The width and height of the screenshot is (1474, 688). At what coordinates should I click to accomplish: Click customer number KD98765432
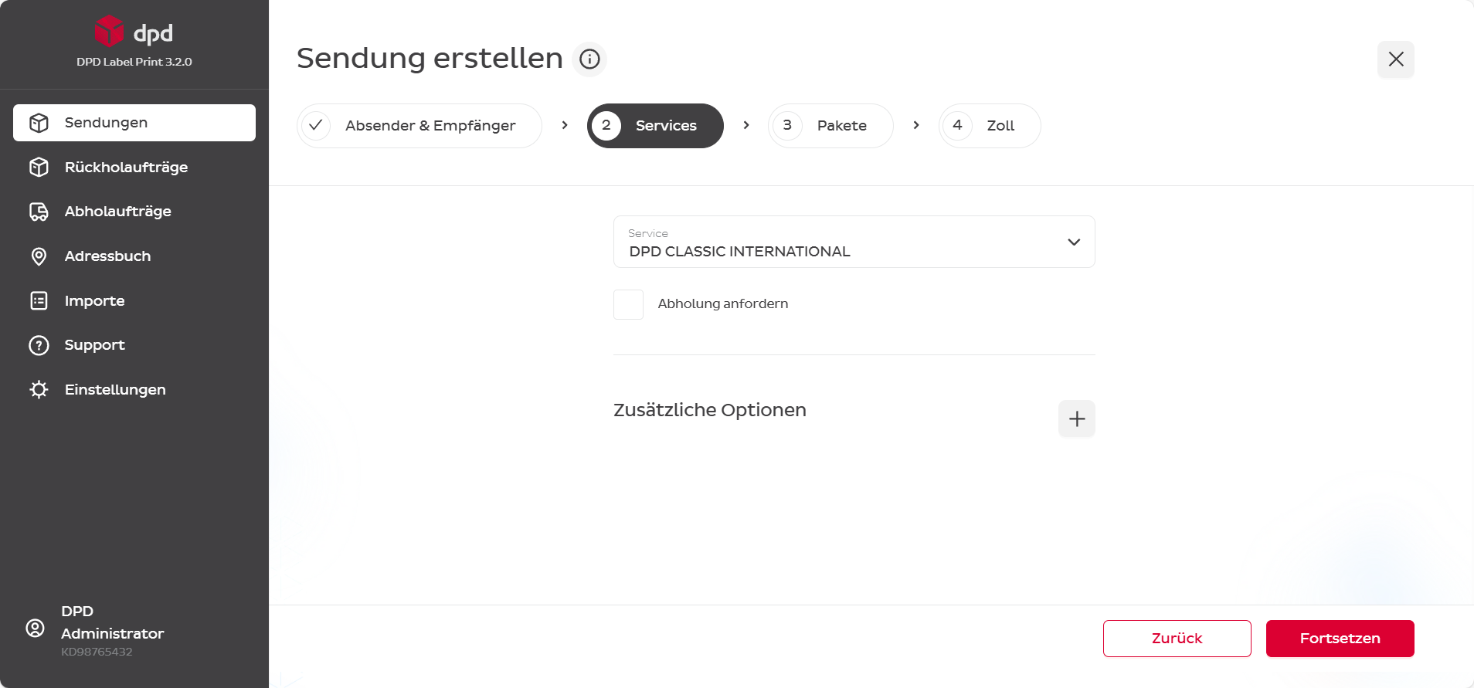coord(97,652)
